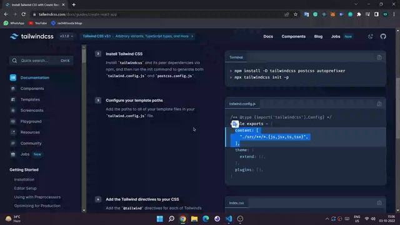Select the Terminal code tab
This screenshot has width=400, height=225.
point(236,57)
